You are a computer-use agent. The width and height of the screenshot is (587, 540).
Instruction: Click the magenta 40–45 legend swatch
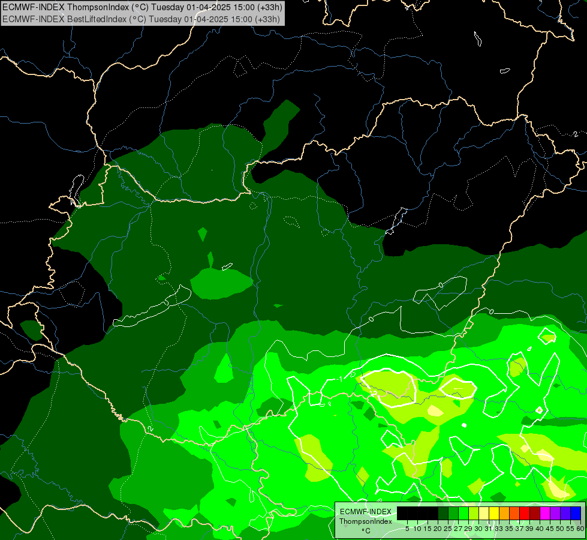point(545,513)
